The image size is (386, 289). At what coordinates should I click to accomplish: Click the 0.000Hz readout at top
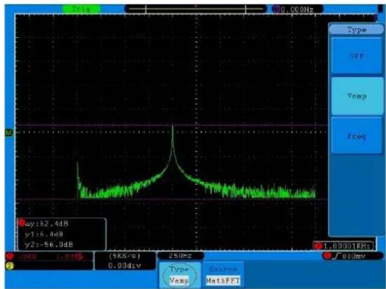(298, 10)
